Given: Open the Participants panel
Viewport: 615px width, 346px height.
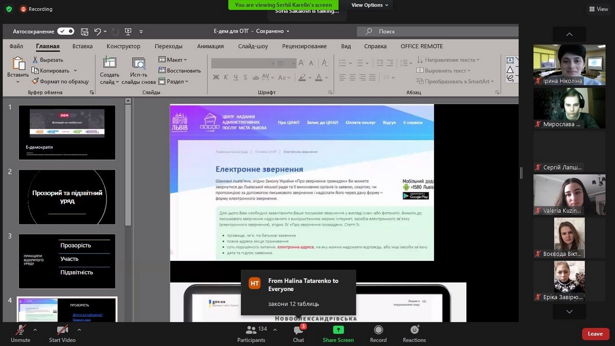Looking at the screenshot, I should click(251, 330).
